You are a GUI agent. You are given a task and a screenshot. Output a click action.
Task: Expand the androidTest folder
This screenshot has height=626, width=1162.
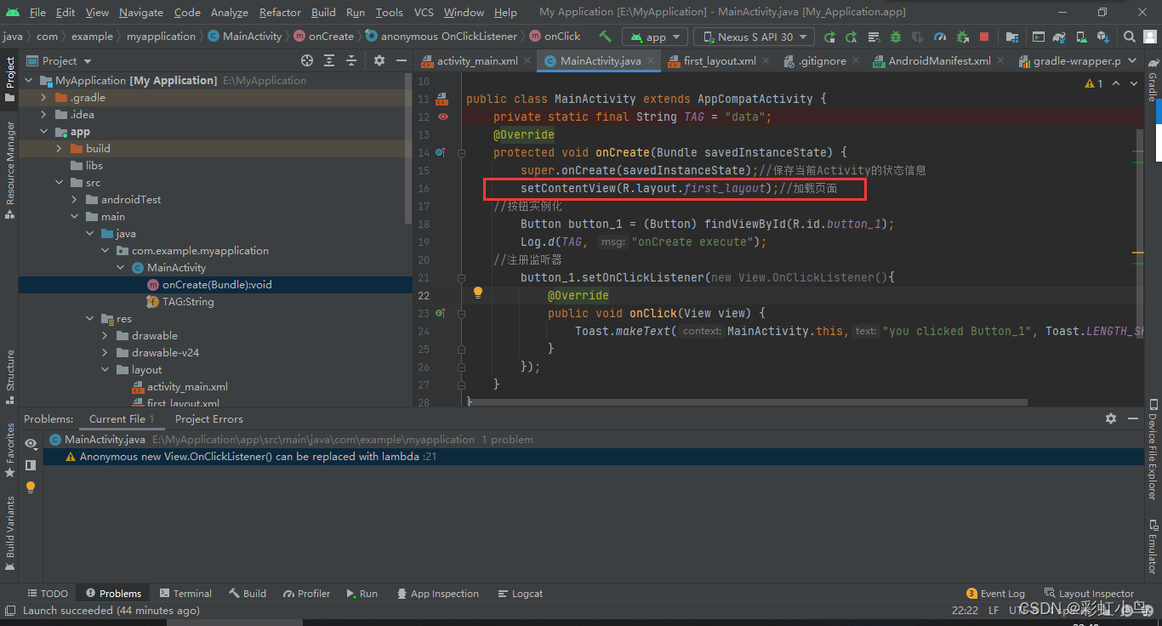point(74,199)
